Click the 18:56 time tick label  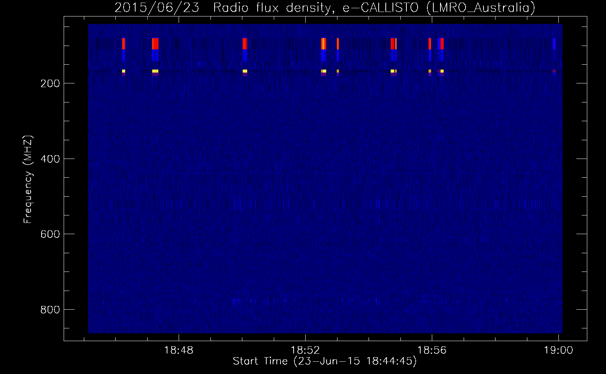(x=432, y=350)
